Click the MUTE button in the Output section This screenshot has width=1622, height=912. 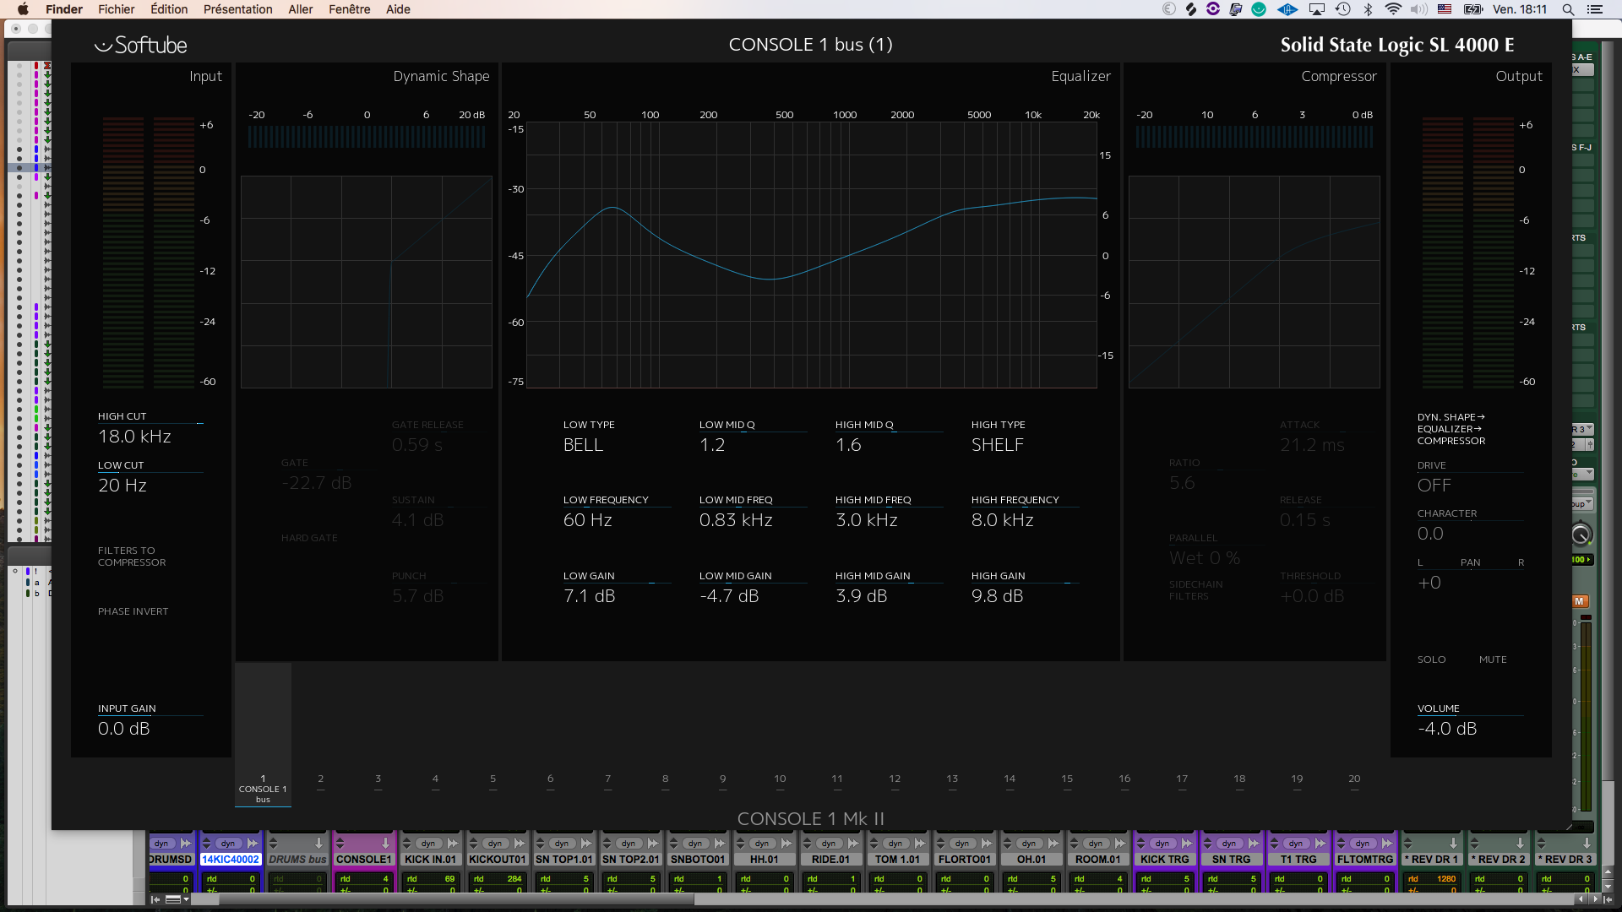click(1494, 659)
